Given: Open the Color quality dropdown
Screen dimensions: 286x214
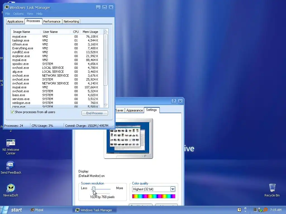Looking at the screenshot, I should pos(173,189).
